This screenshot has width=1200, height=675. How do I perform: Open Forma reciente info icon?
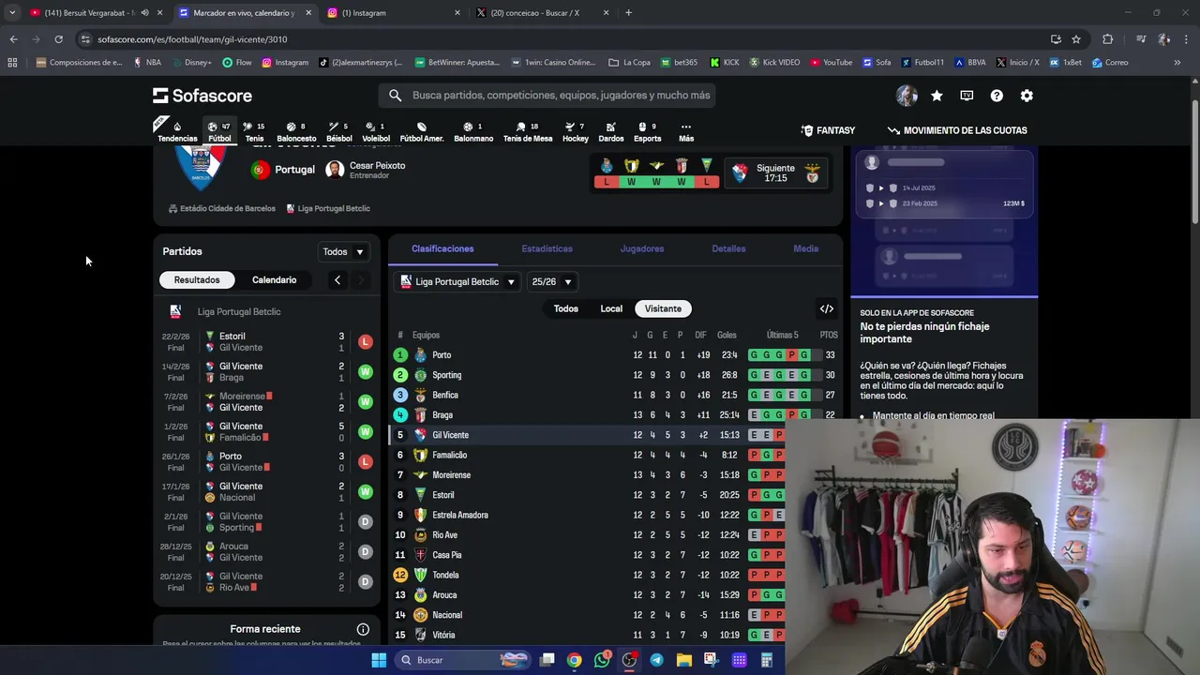tap(363, 629)
